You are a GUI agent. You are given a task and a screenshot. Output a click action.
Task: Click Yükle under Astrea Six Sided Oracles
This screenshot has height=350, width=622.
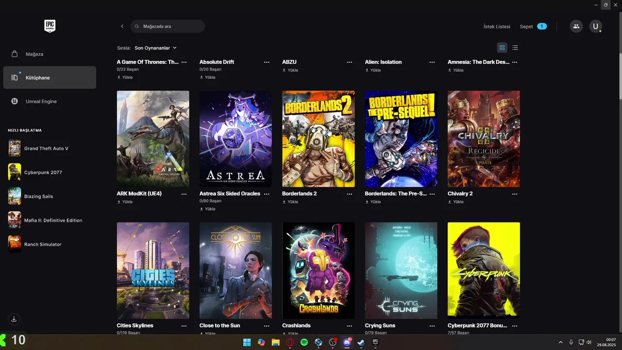(x=207, y=209)
